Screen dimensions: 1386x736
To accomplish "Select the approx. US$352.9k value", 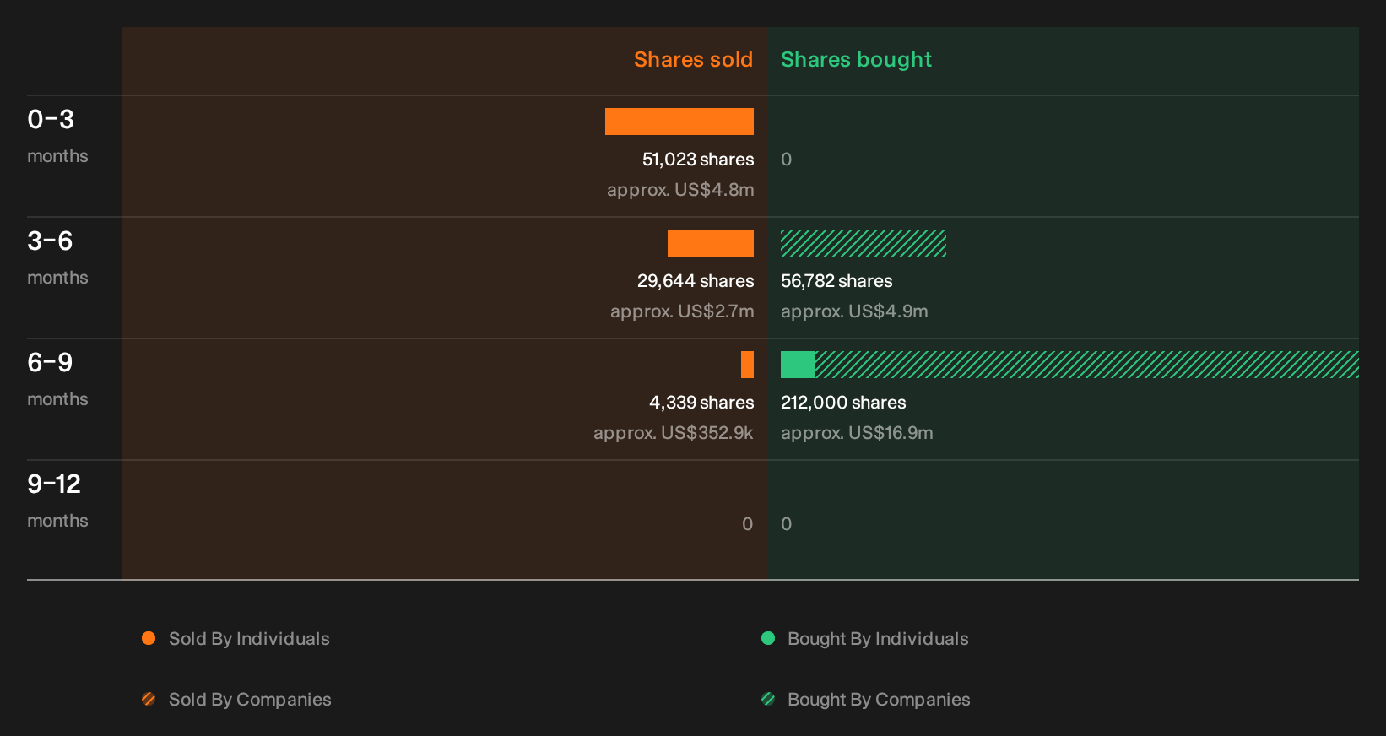I will pos(674,433).
